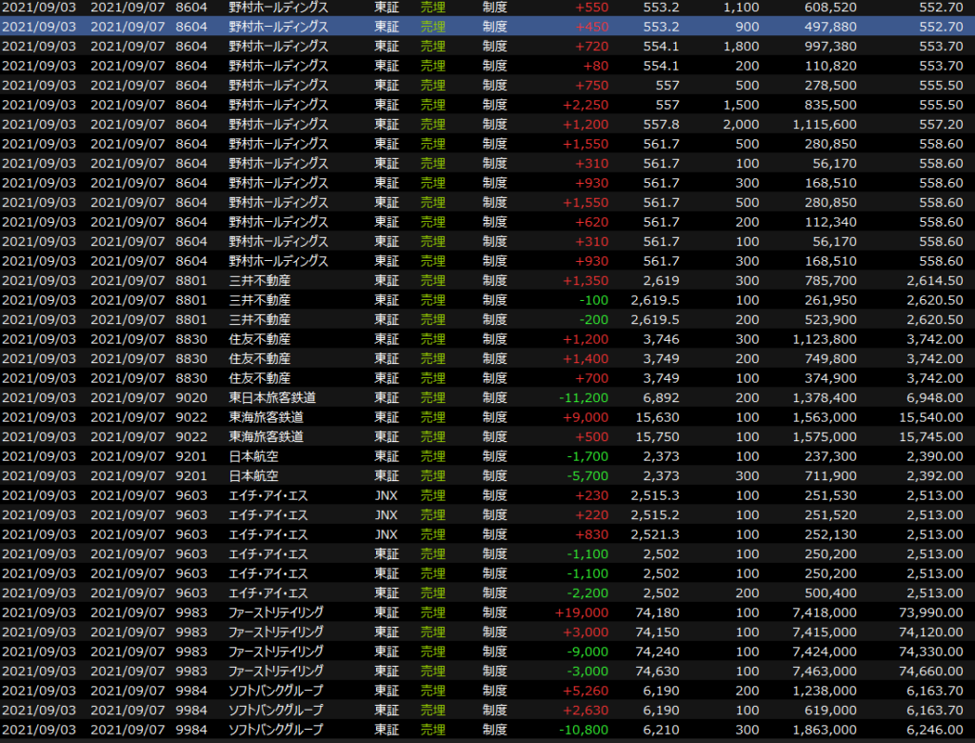Click the +720 profit cell for 野村ホールディングス
The height and width of the screenshot is (743, 975).
[x=590, y=46]
